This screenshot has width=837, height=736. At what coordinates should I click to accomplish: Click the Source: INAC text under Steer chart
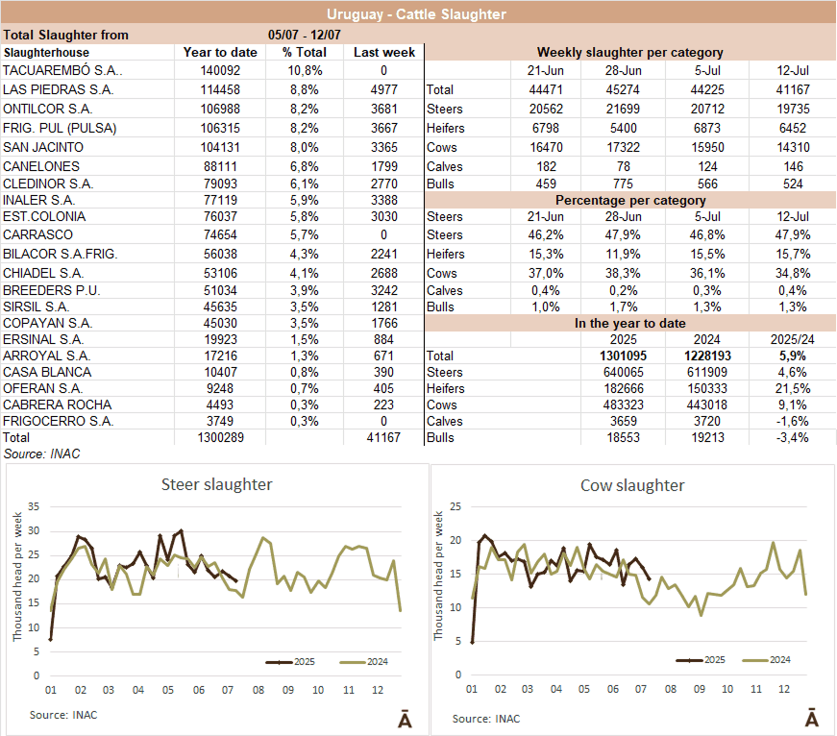point(63,714)
